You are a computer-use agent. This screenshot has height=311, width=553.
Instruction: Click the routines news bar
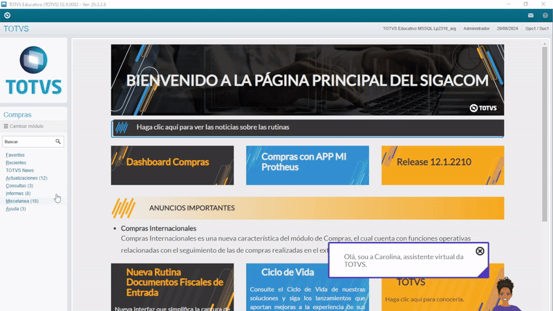pyautogui.click(x=307, y=128)
